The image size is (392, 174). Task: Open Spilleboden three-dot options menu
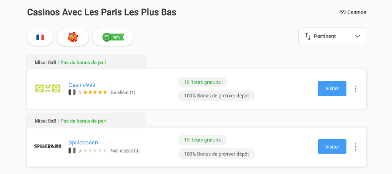click(355, 147)
